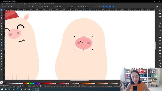
Task: Open Texto menu
Action: click(x=37, y=4)
